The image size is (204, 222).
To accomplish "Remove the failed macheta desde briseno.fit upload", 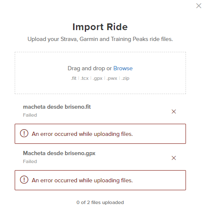I will 174,112.
